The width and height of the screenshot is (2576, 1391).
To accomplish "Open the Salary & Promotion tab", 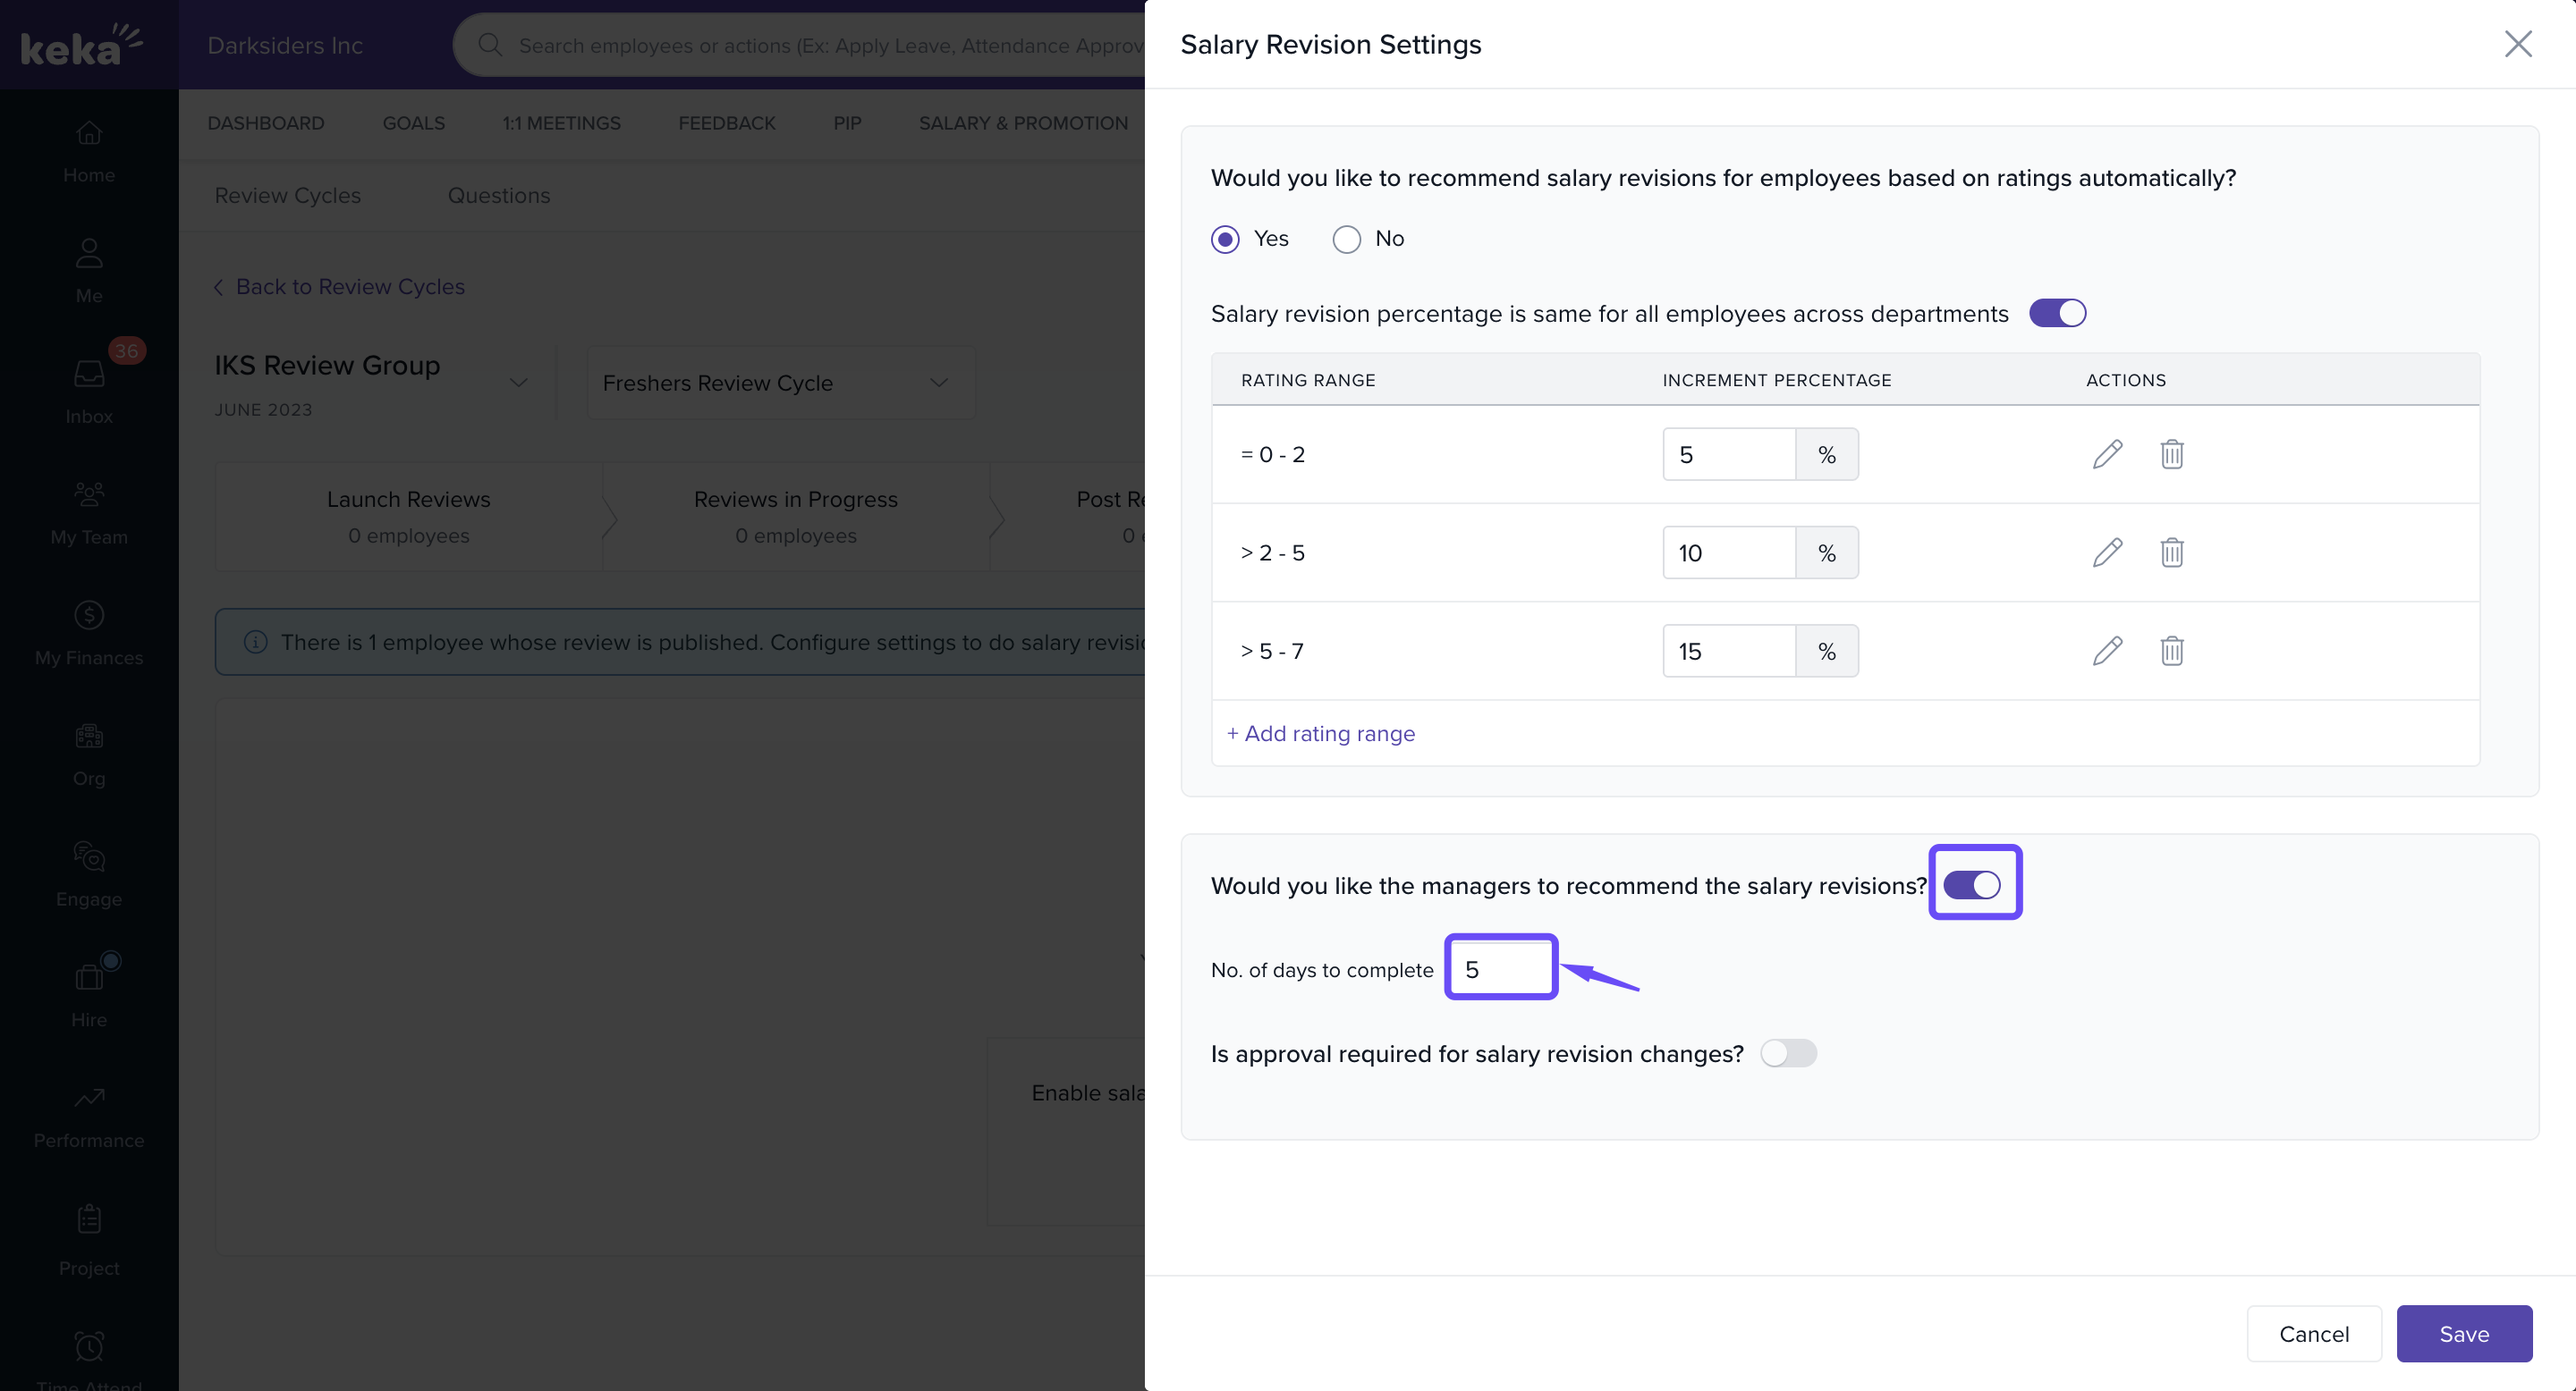I will 1022,122.
